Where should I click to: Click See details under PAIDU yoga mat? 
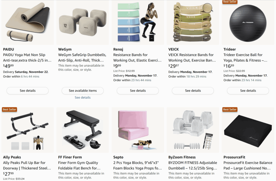tap(28, 91)
